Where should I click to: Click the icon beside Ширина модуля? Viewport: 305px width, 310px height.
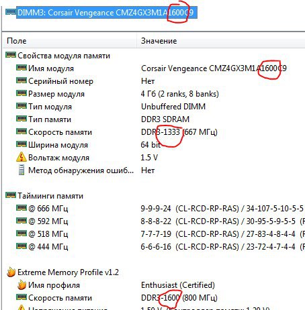21,144
